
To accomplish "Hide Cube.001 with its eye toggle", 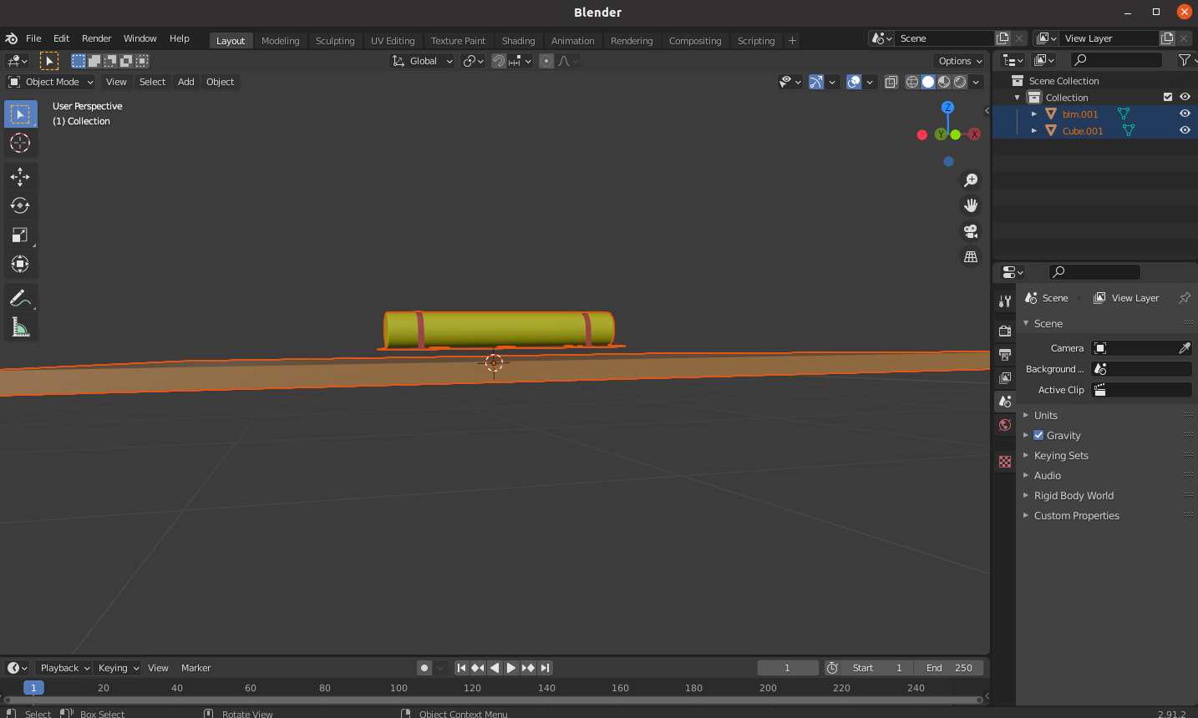I will (1184, 130).
